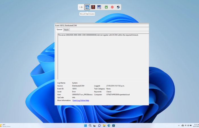Open taskbar Search
Image resolution: width=199 pixels, height=128 pixels.
[x=90, y=125]
